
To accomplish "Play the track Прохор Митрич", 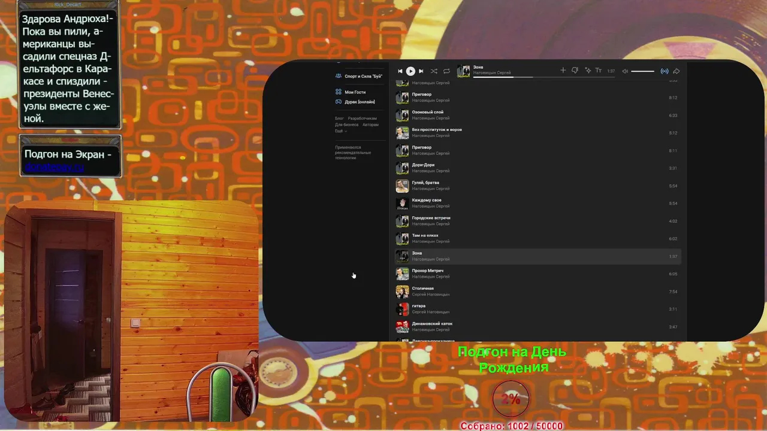I will pyautogui.click(x=537, y=274).
